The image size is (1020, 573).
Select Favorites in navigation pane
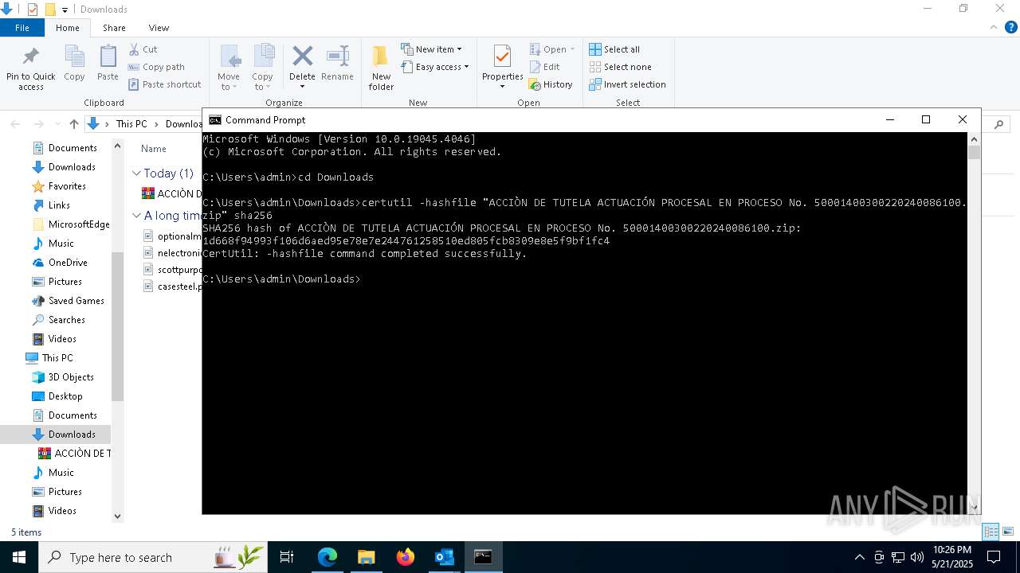pos(67,186)
